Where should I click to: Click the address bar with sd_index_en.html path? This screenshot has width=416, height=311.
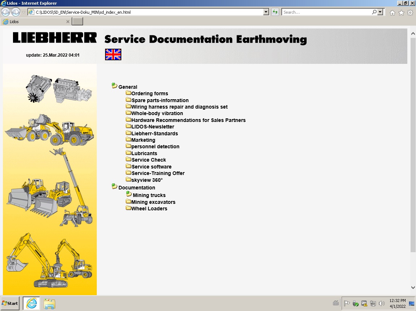coord(146,12)
